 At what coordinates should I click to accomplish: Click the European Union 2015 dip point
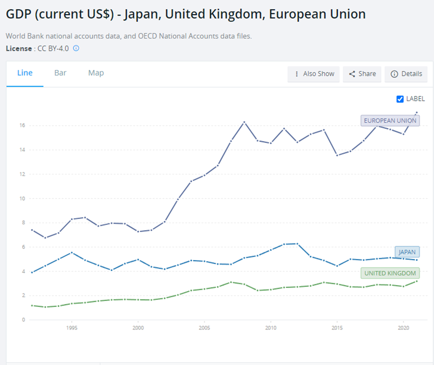point(337,155)
